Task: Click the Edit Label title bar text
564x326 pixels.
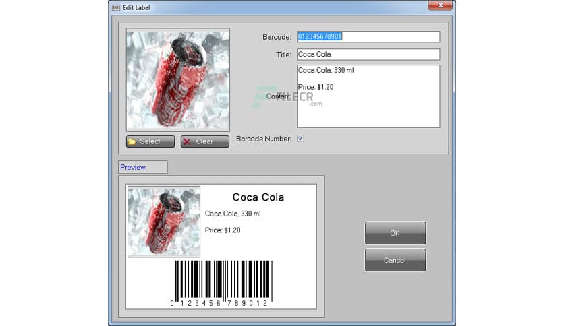Action: click(x=137, y=7)
